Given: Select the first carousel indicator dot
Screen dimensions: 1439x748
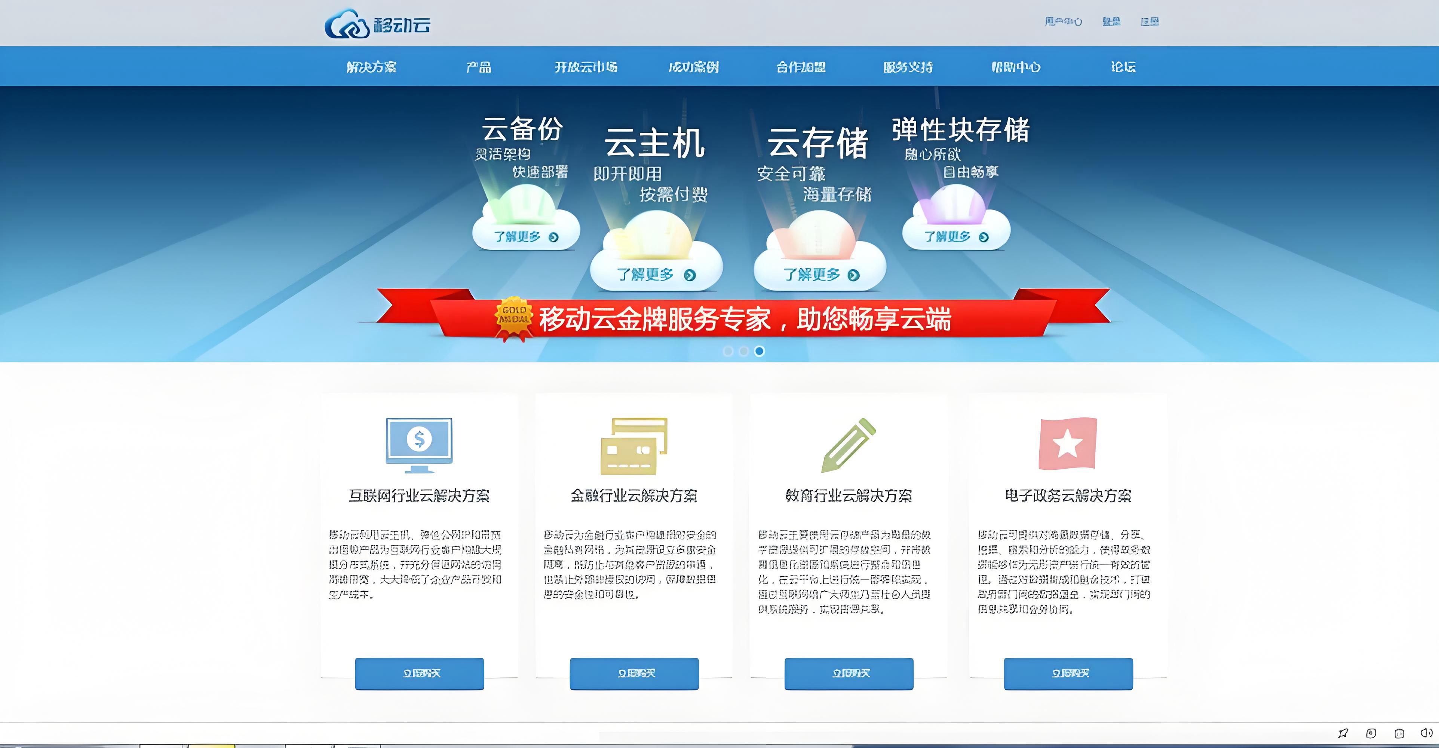Looking at the screenshot, I should pyautogui.click(x=728, y=351).
